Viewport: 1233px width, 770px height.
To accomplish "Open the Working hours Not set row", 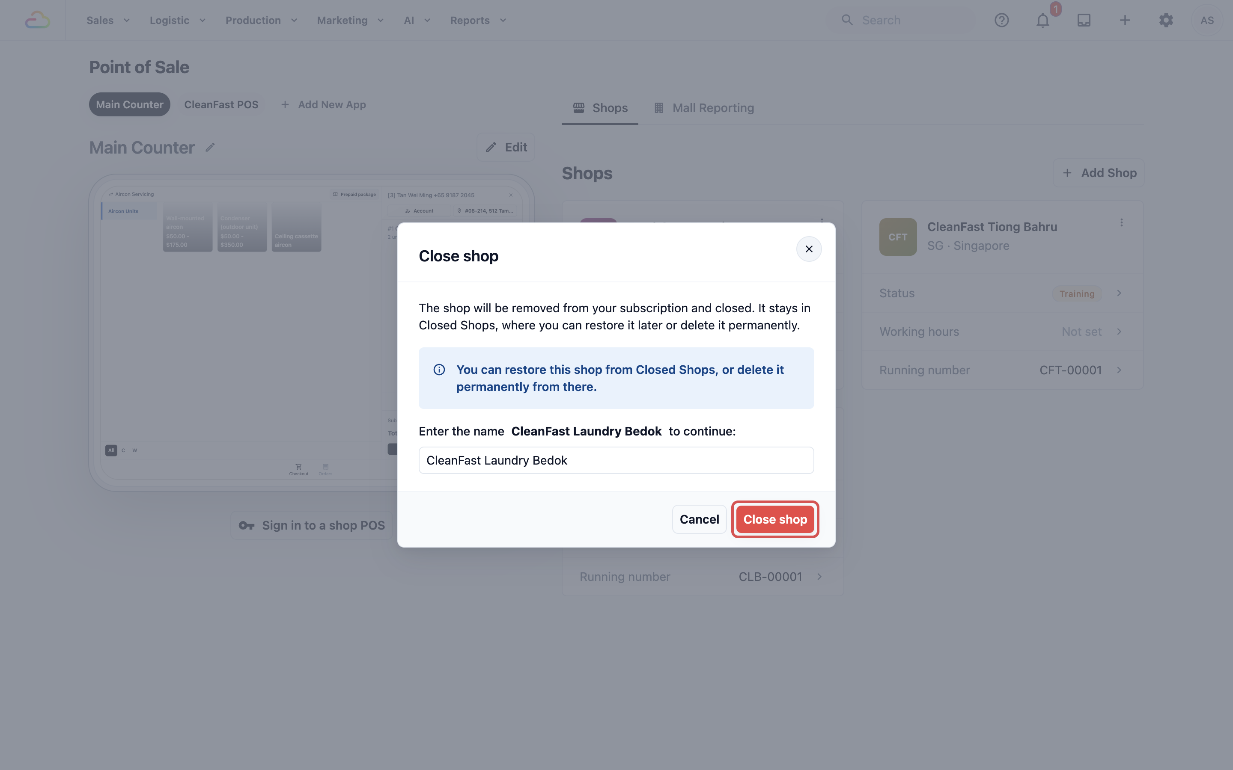I will click(1002, 332).
